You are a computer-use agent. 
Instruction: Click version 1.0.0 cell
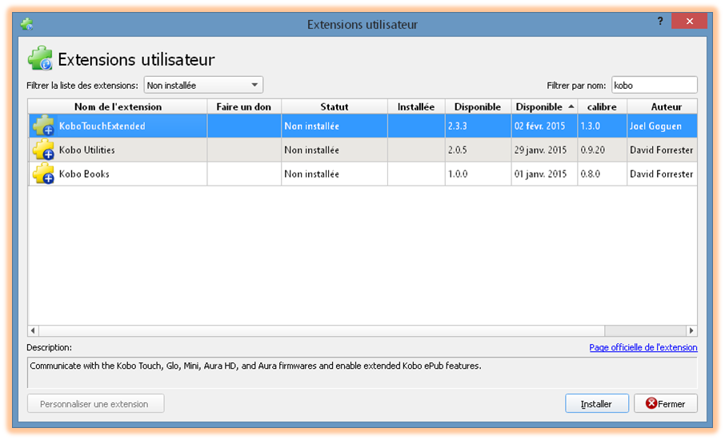(478, 174)
